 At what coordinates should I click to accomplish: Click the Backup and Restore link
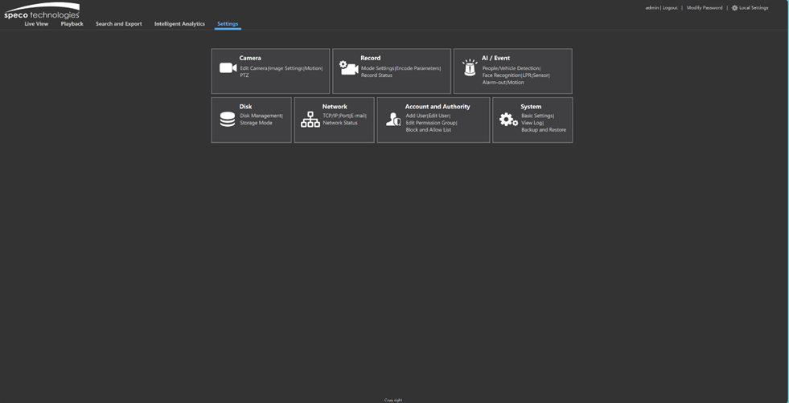click(x=544, y=130)
